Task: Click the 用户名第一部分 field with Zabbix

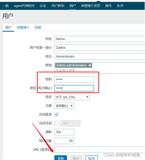Action: click(99, 48)
